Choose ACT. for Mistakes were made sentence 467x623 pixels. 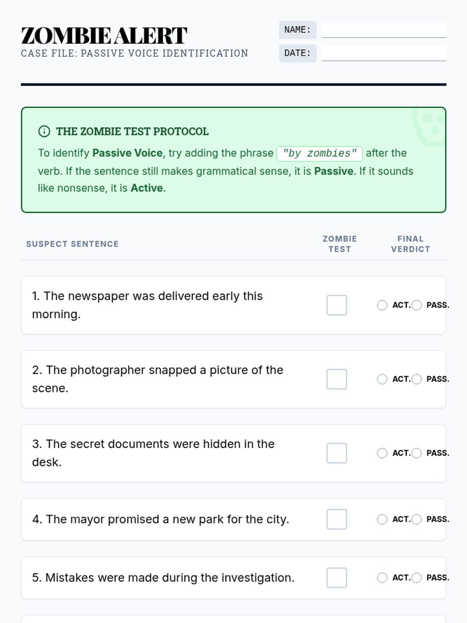[382, 577]
